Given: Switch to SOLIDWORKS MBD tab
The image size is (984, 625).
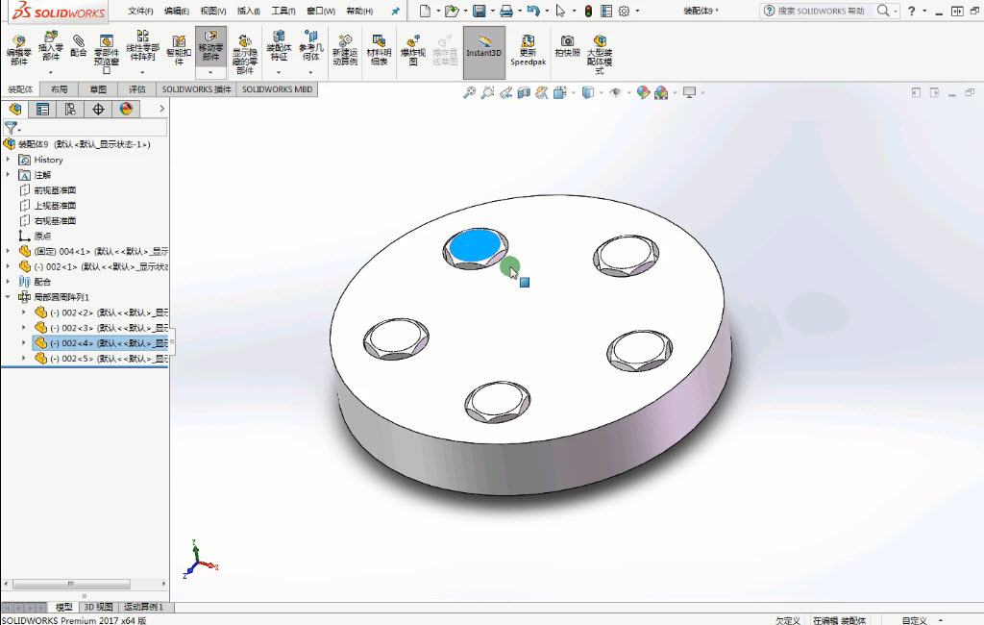Looking at the screenshot, I should coord(277,89).
